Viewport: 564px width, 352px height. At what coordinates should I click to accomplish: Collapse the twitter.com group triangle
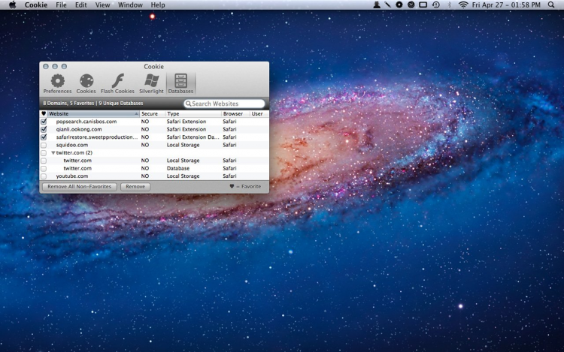click(53, 153)
